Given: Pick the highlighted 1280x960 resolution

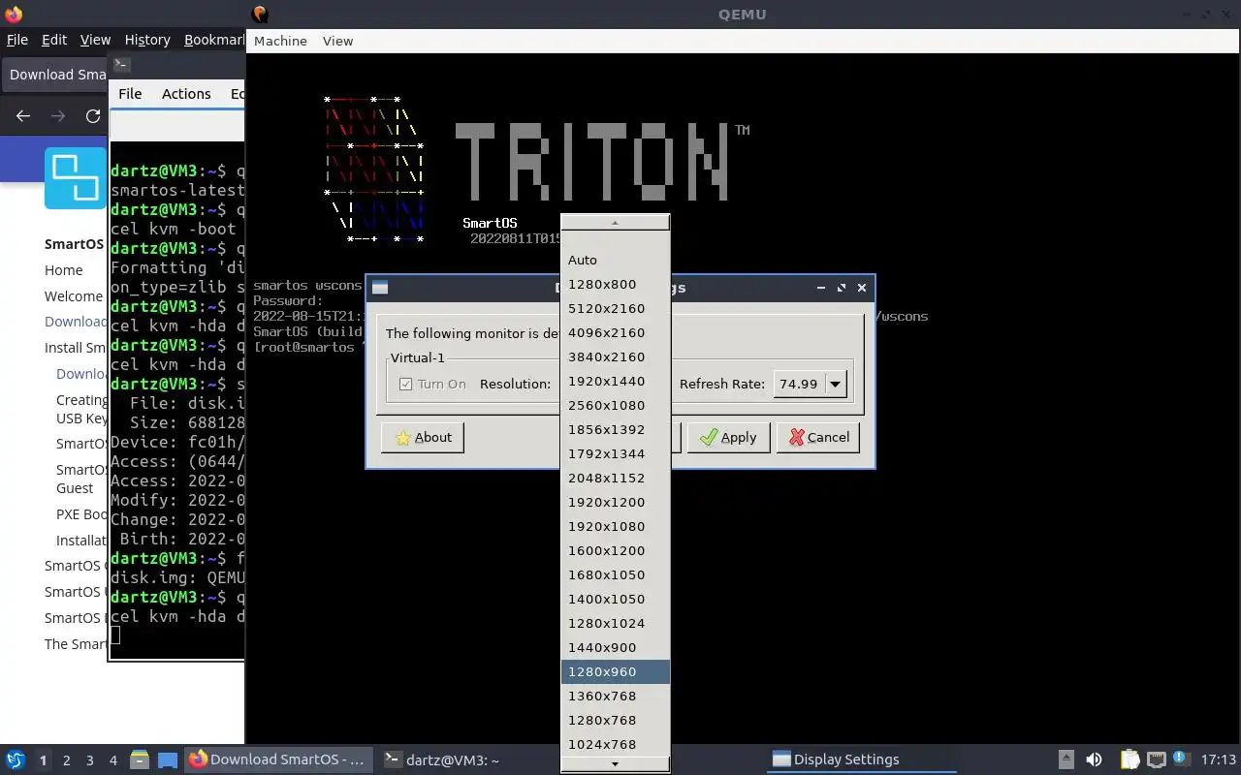Looking at the screenshot, I should (x=615, y=671).
